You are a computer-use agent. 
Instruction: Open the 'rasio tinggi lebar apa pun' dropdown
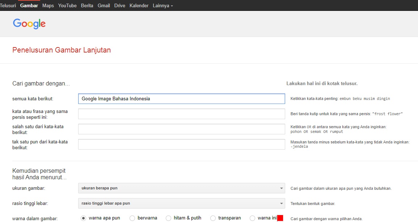(182, 203)
